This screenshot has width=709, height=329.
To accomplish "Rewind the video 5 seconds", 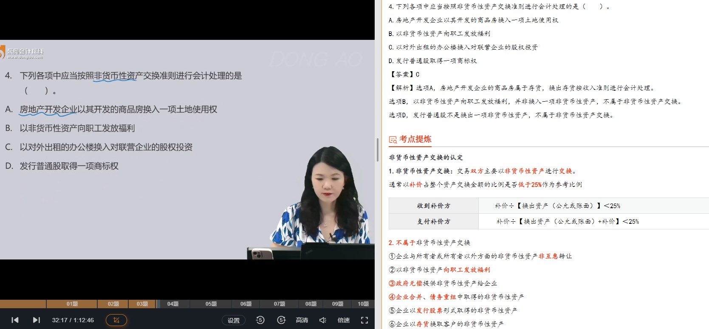I will (260, 320).
